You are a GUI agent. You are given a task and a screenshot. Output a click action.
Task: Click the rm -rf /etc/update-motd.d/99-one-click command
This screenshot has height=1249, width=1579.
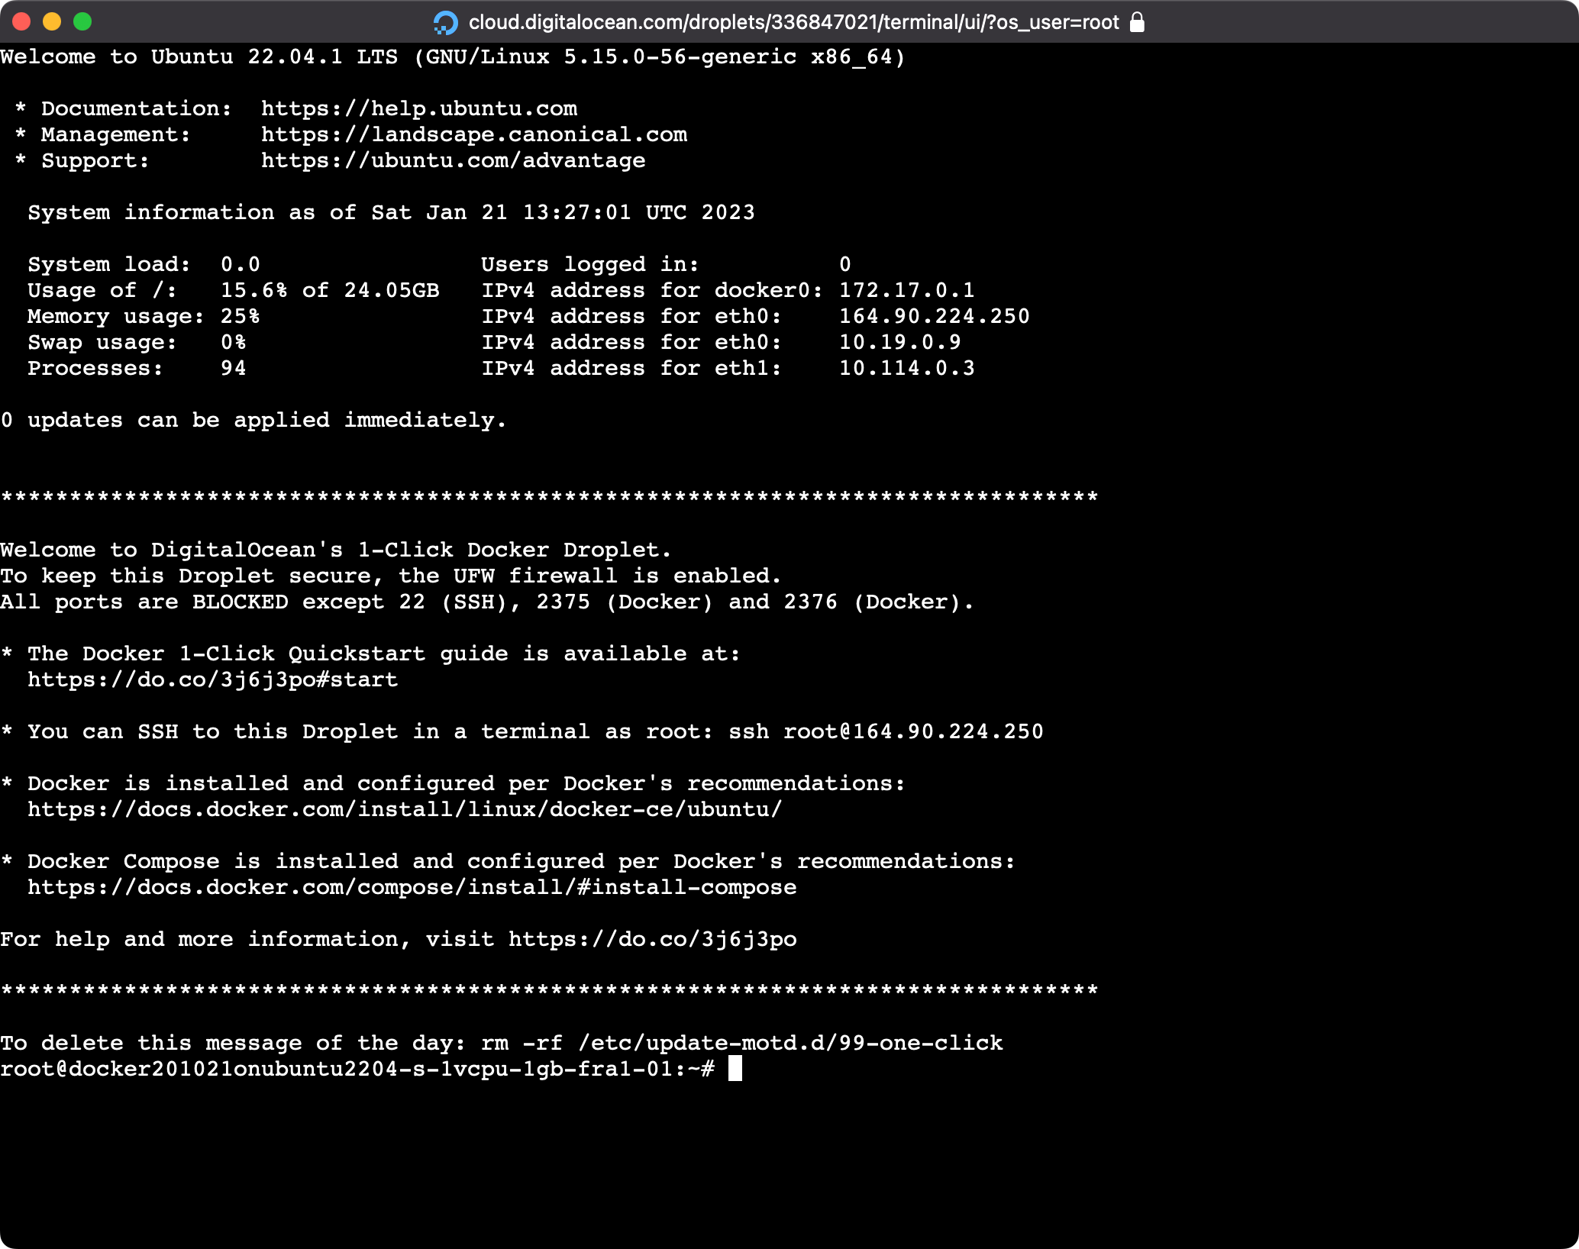coord(741,1043)
